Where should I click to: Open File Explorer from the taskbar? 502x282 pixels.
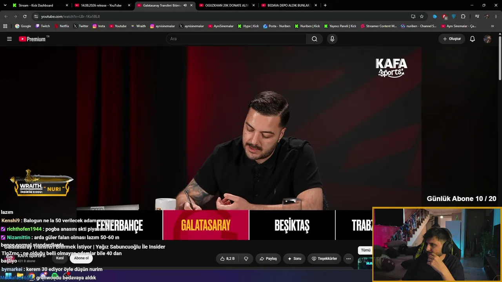tap(20, 275)
